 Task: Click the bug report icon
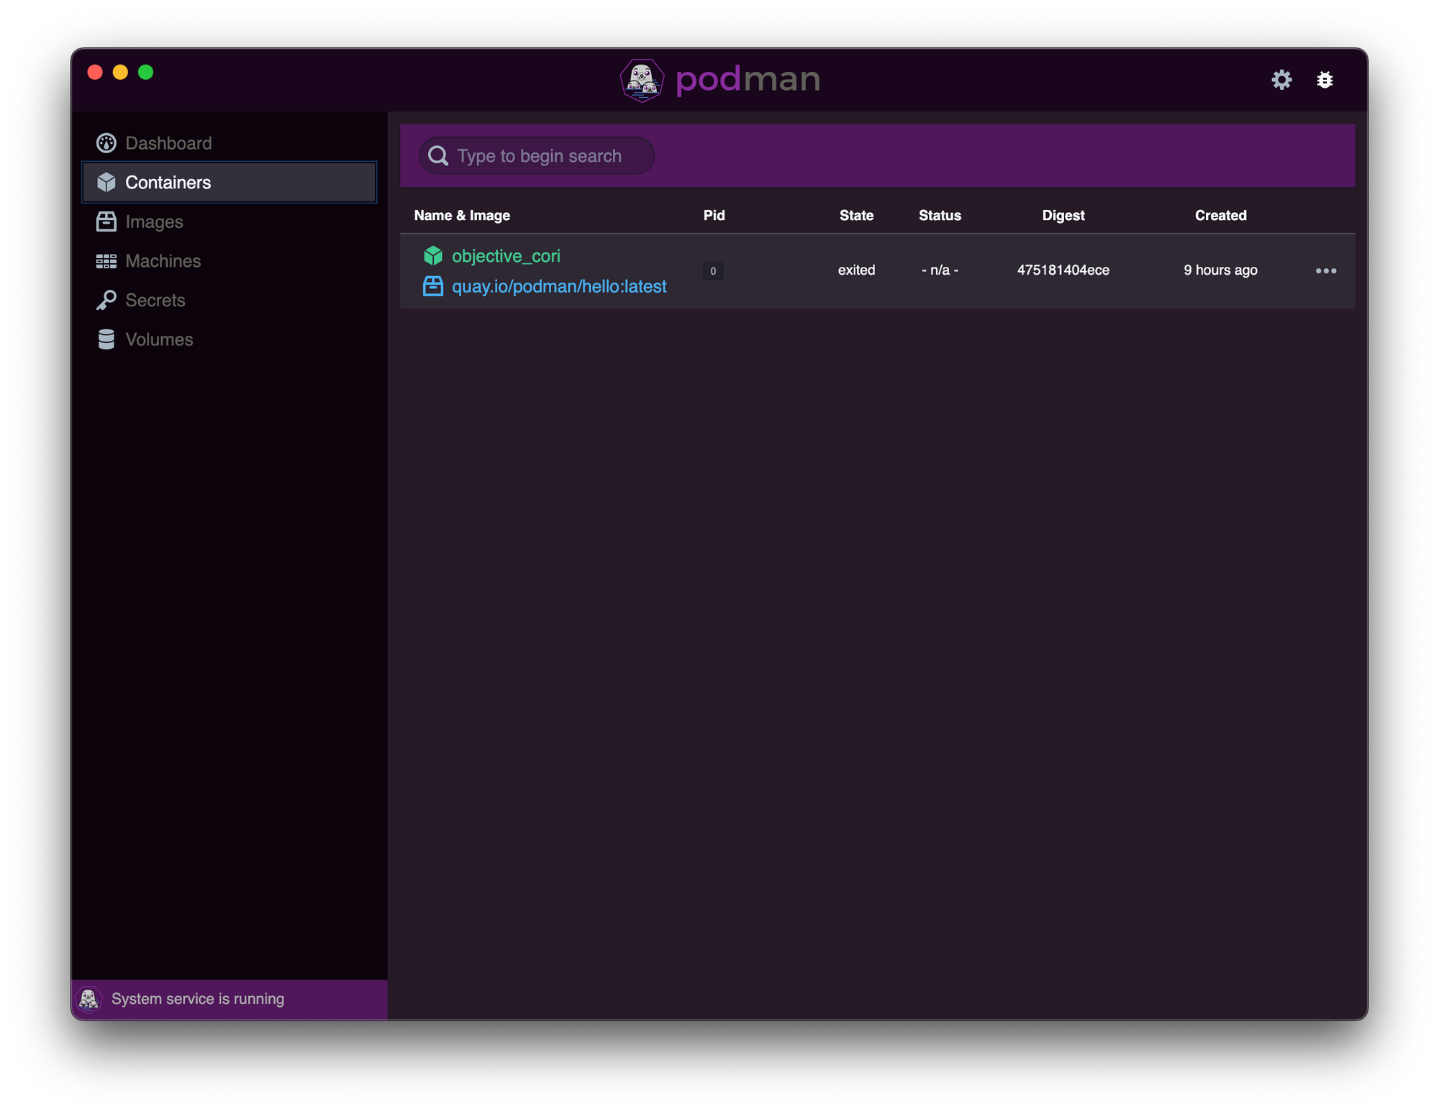pos(1325,79)
